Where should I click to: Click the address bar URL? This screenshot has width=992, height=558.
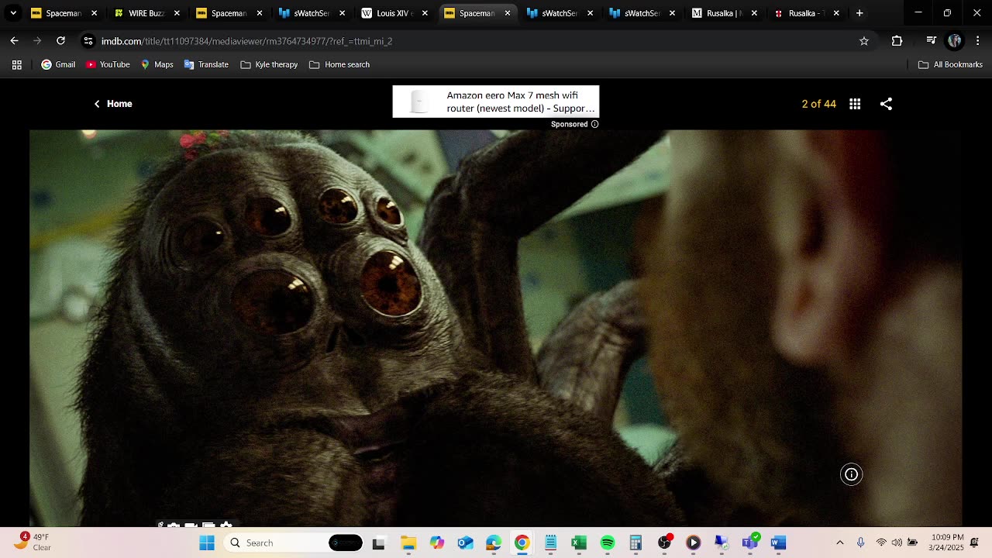coord(246,41)
